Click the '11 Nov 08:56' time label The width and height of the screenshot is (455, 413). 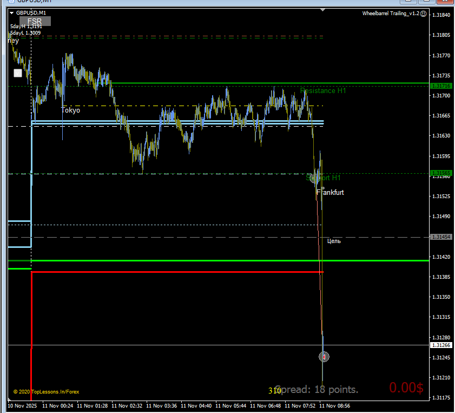click(x=334, y=406)
